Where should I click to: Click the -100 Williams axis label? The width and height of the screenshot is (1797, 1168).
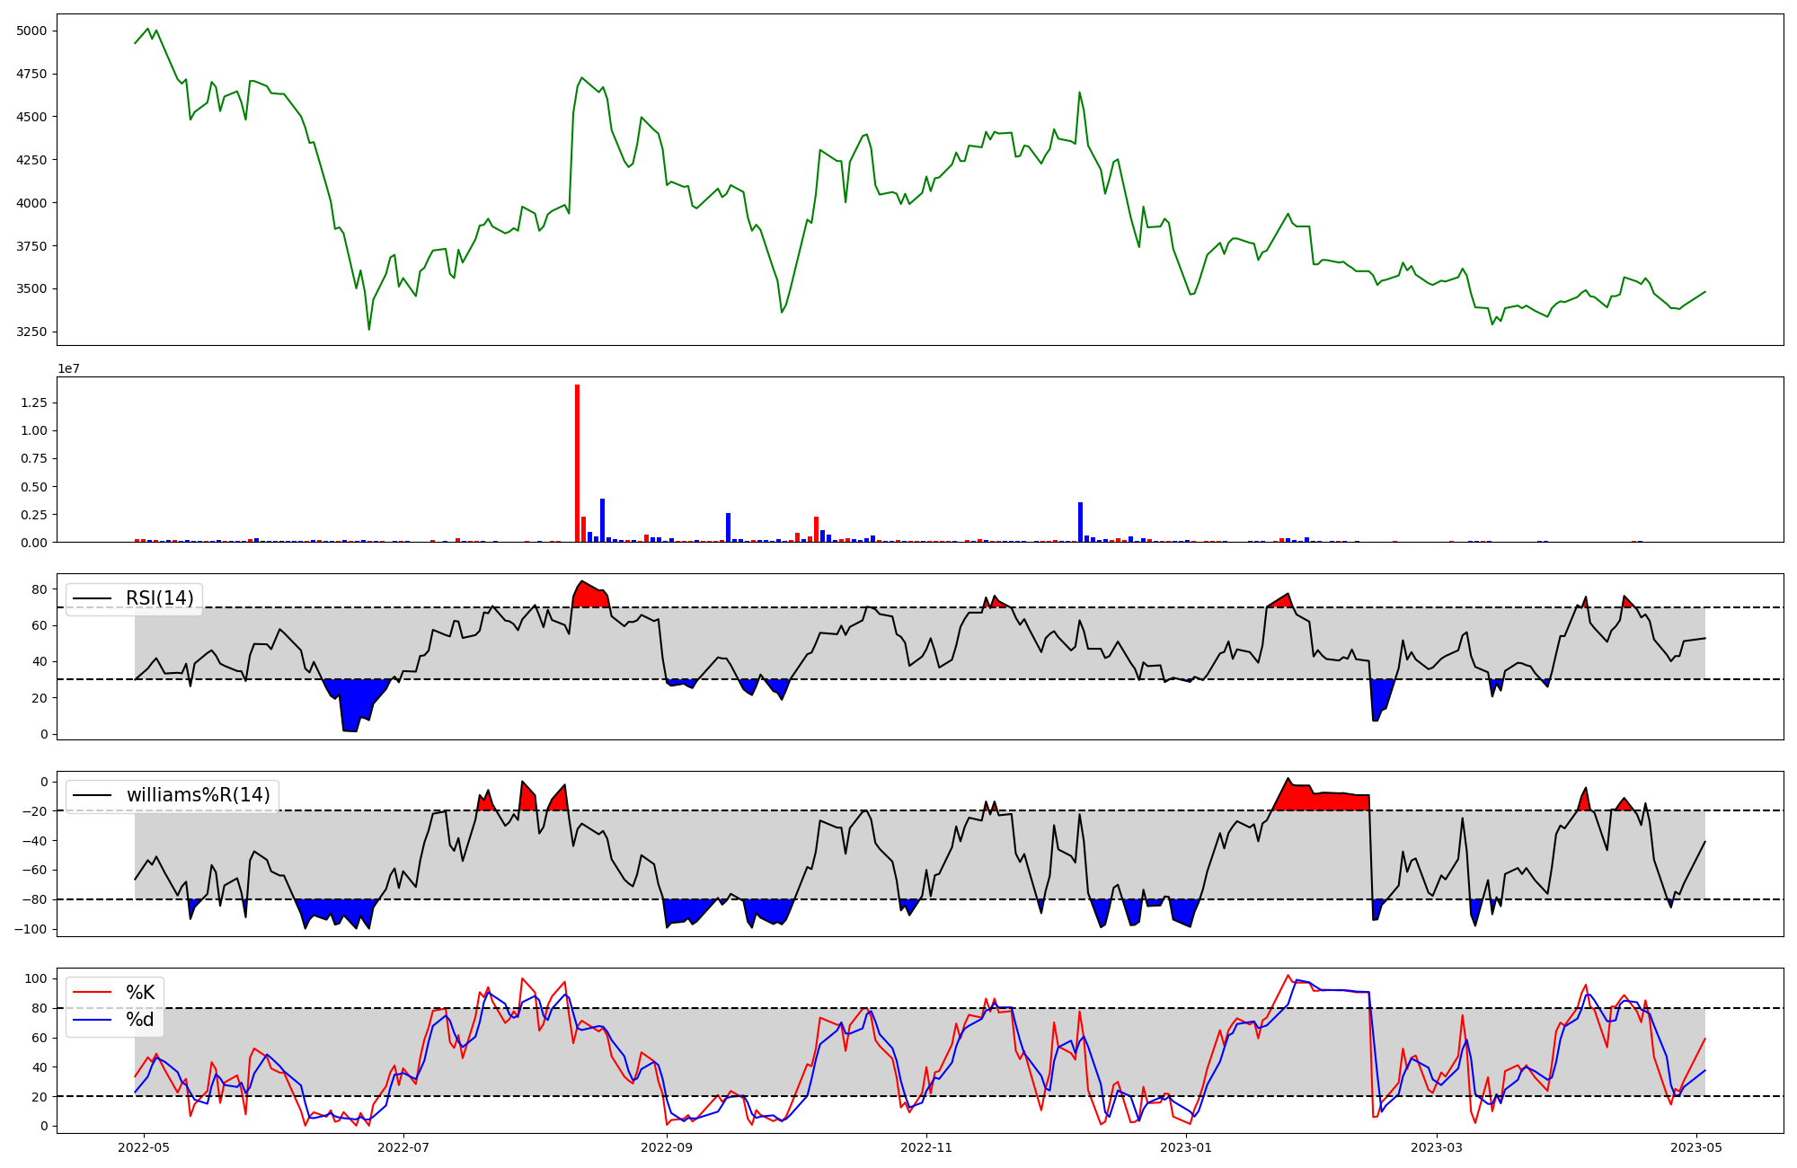30,929
